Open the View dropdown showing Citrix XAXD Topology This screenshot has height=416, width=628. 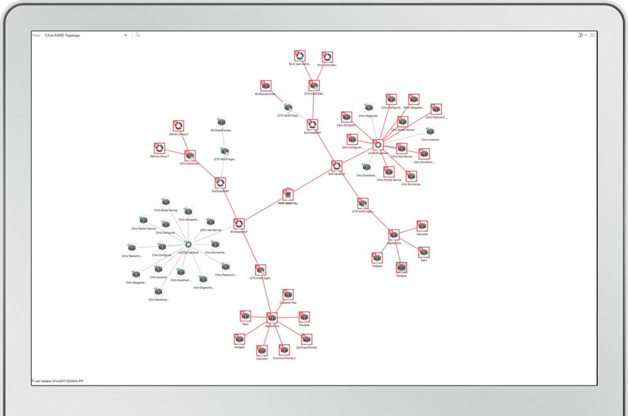[86, 35]
